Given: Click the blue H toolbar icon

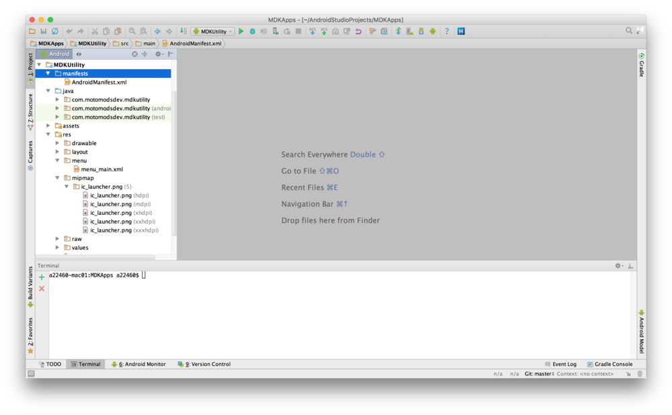Looking at the screenshot, I should click(461, 32).
